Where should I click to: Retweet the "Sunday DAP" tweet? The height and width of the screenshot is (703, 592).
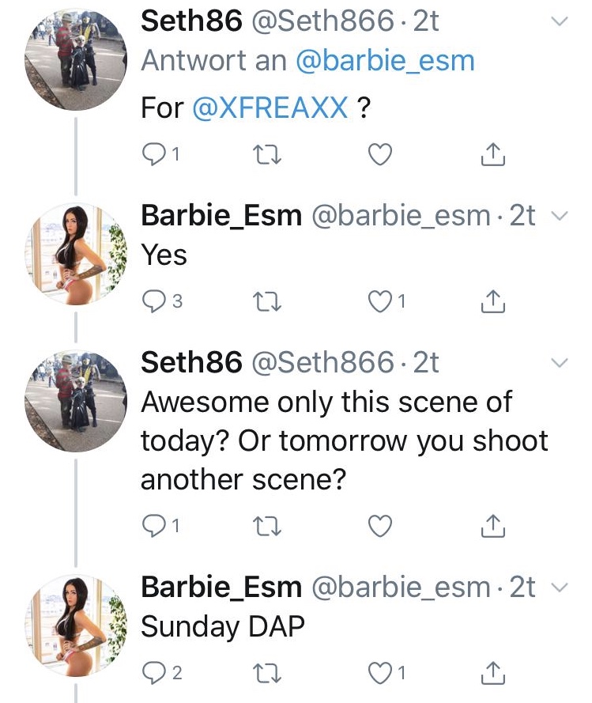click(x=266, y=673)
